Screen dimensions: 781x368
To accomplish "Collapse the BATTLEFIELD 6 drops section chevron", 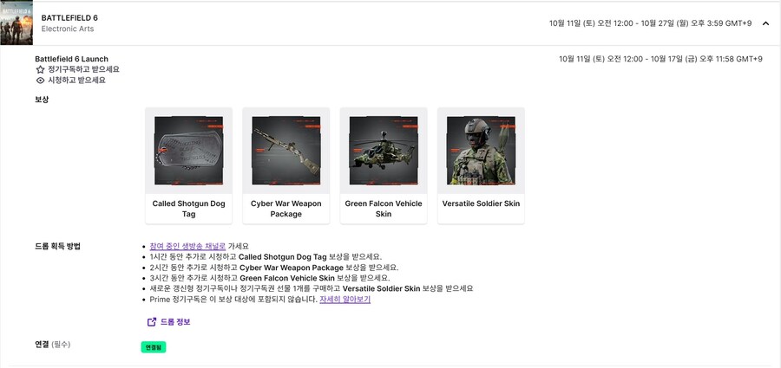I will [765, 23].
